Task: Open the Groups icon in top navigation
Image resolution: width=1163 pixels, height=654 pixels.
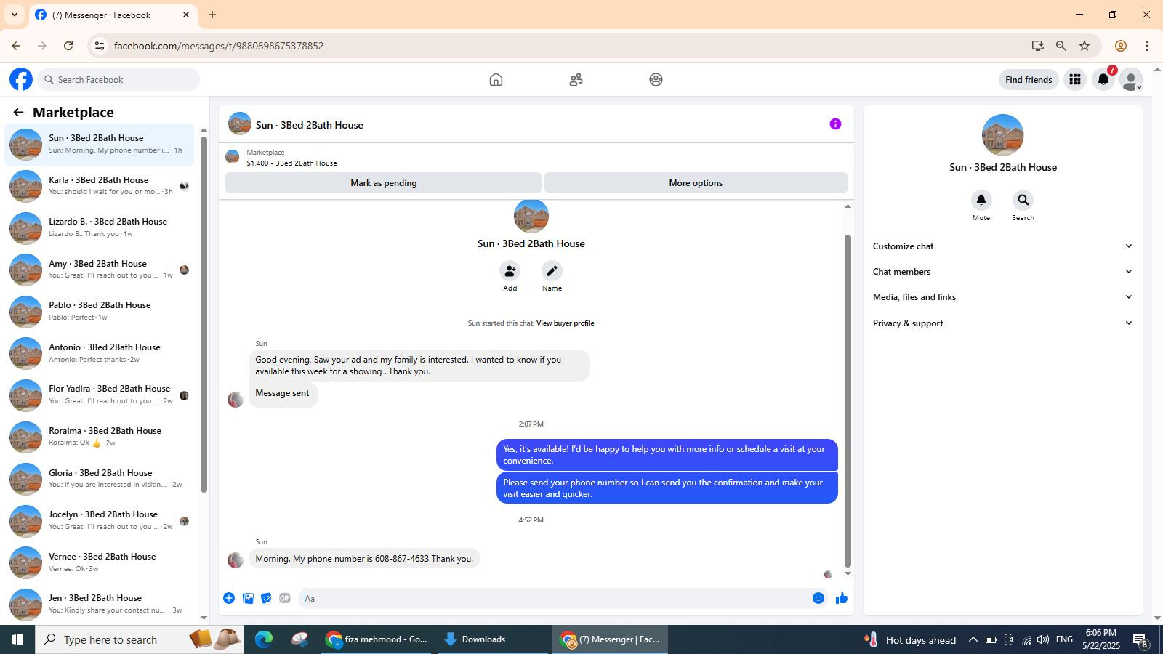Action: click(656, 80)
